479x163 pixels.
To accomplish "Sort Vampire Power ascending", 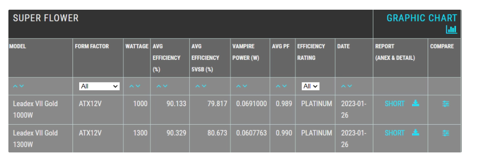I will (x=238, y=86).
